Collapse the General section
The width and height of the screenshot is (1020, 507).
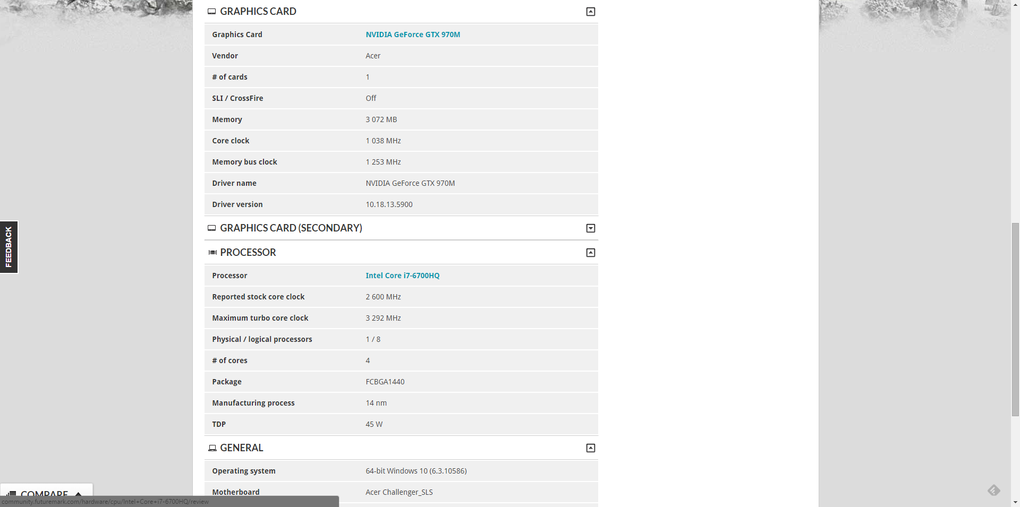coord(590,448)
